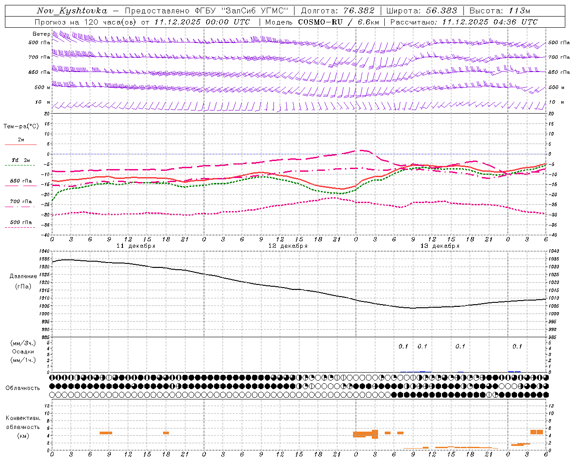572x458 pixels.
Task: Click the Nov_Kyshtovka station title
Action: [72, 11]
